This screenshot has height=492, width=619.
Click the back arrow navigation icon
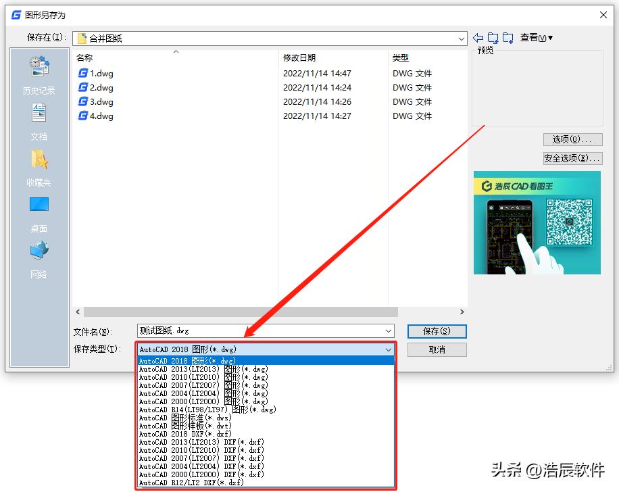(478, 38)
